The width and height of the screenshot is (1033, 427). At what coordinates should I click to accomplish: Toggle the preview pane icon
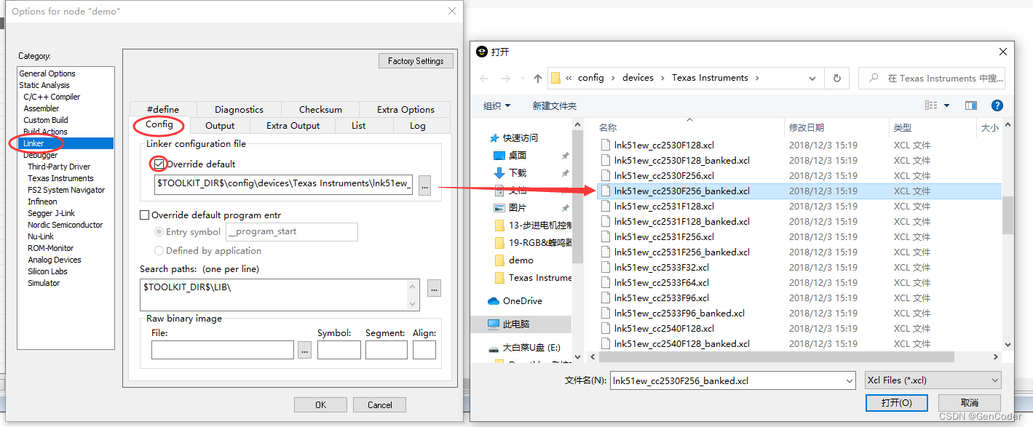[971, 105]
